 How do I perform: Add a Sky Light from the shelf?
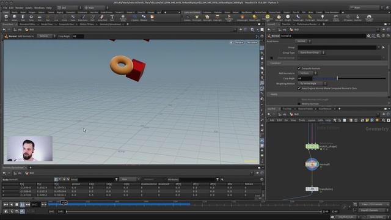point(279,18)
